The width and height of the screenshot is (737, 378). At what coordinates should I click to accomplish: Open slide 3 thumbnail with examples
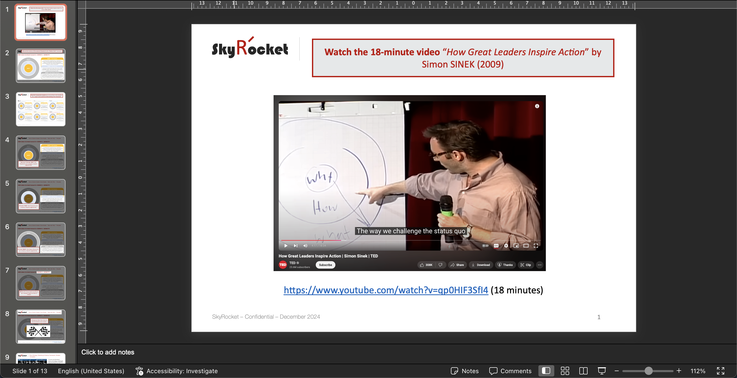click(41, 109)
